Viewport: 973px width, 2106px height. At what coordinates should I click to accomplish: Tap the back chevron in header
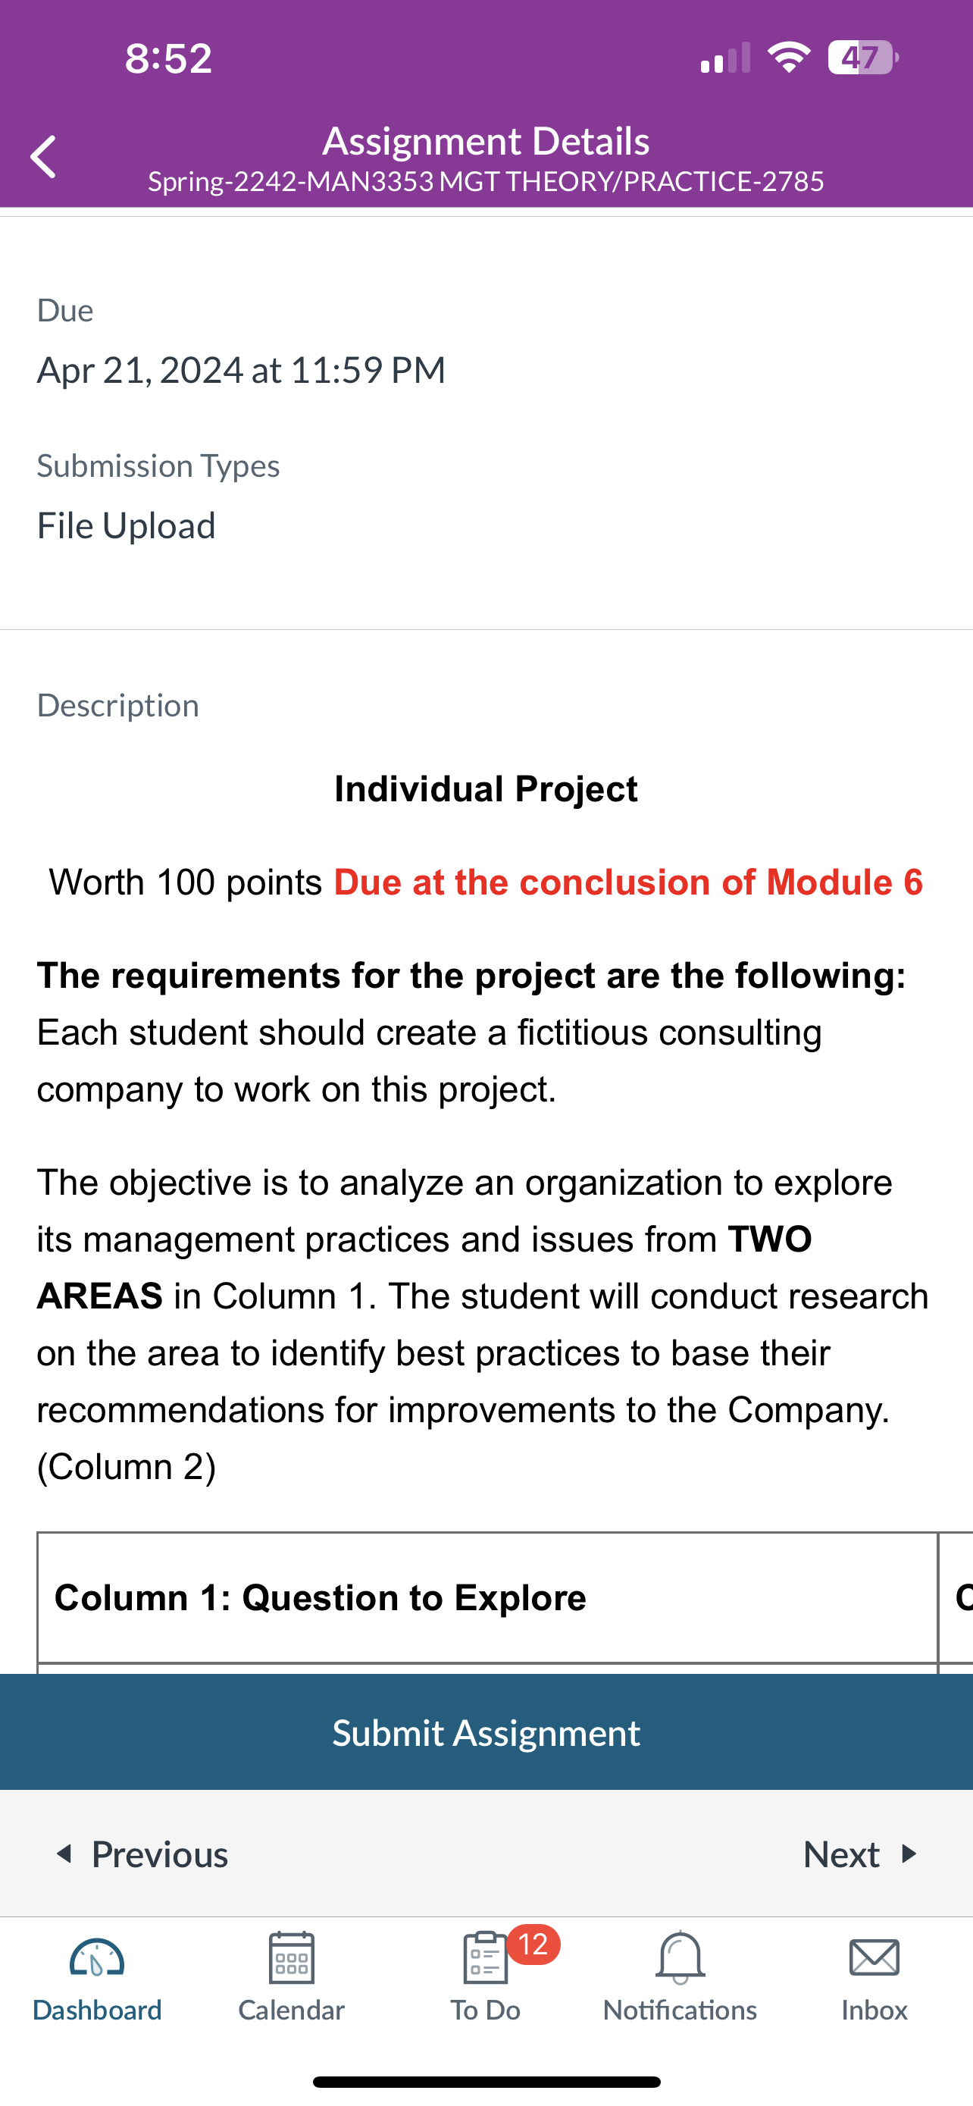[x=43, y=157]
